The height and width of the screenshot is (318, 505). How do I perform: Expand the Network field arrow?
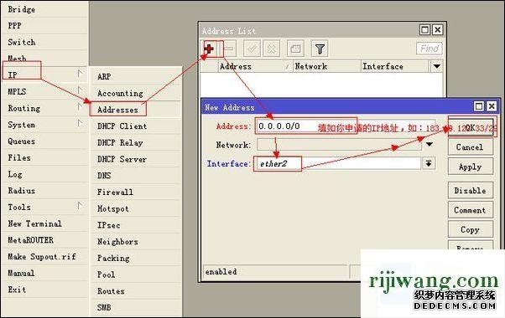pos(430,145)
